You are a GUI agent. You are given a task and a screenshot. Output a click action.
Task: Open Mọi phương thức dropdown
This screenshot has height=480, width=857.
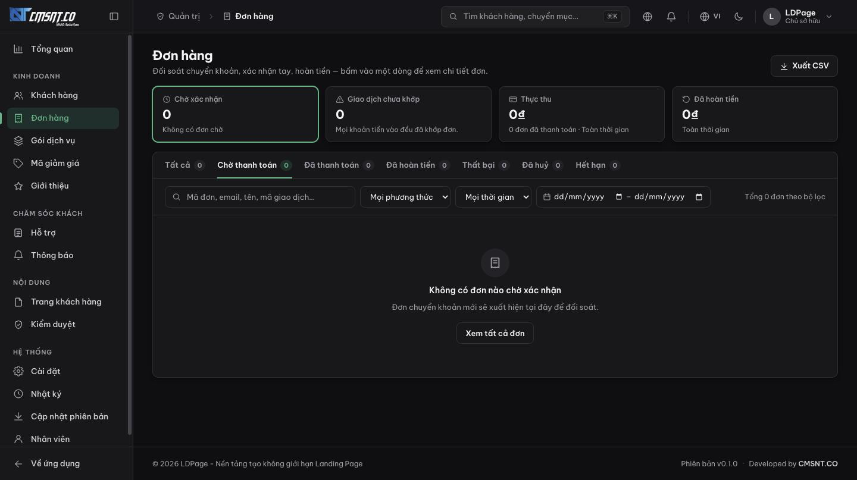[x=405, y=197]
